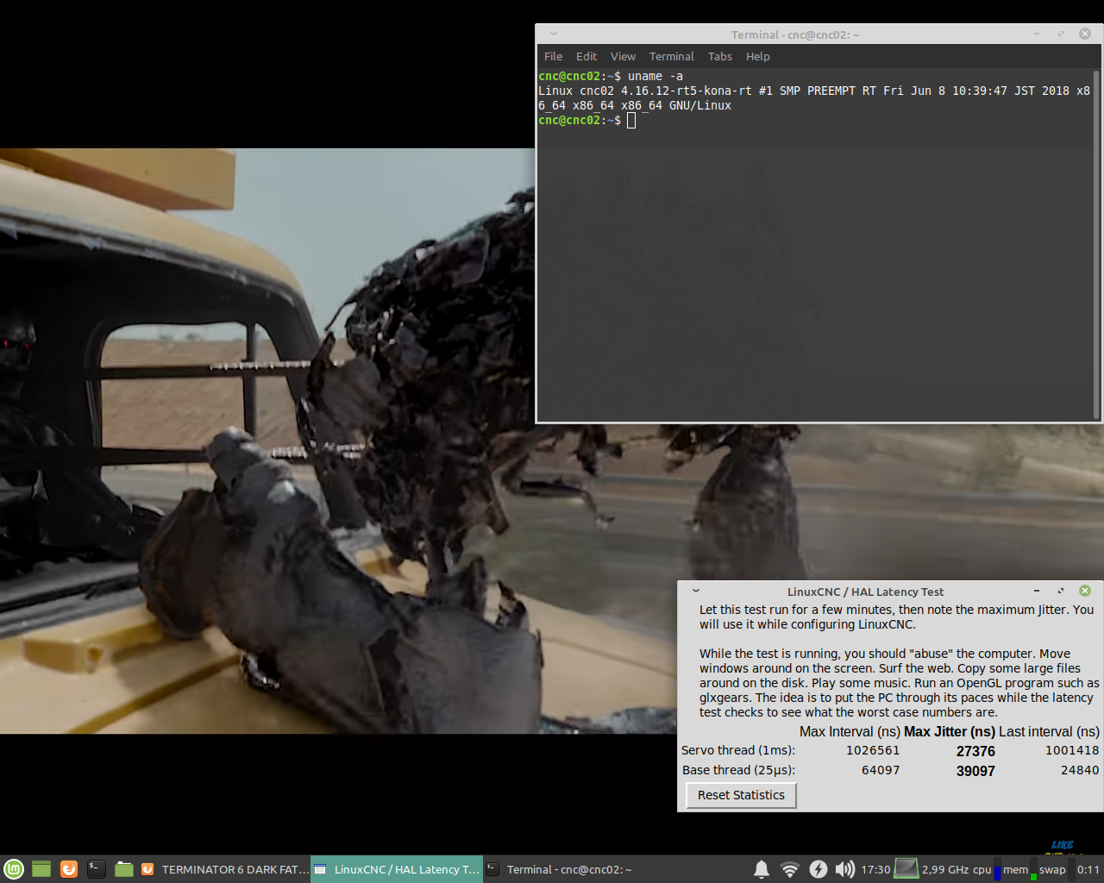Click servo max interval value 1026561
Image resolution: width=1104 pixels, height=883 pixels.
click(x=873, y=750)
